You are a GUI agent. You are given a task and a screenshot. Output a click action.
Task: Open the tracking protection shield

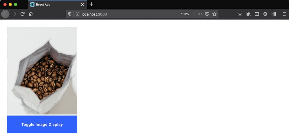pyautogui.click(x=70, y=14)
